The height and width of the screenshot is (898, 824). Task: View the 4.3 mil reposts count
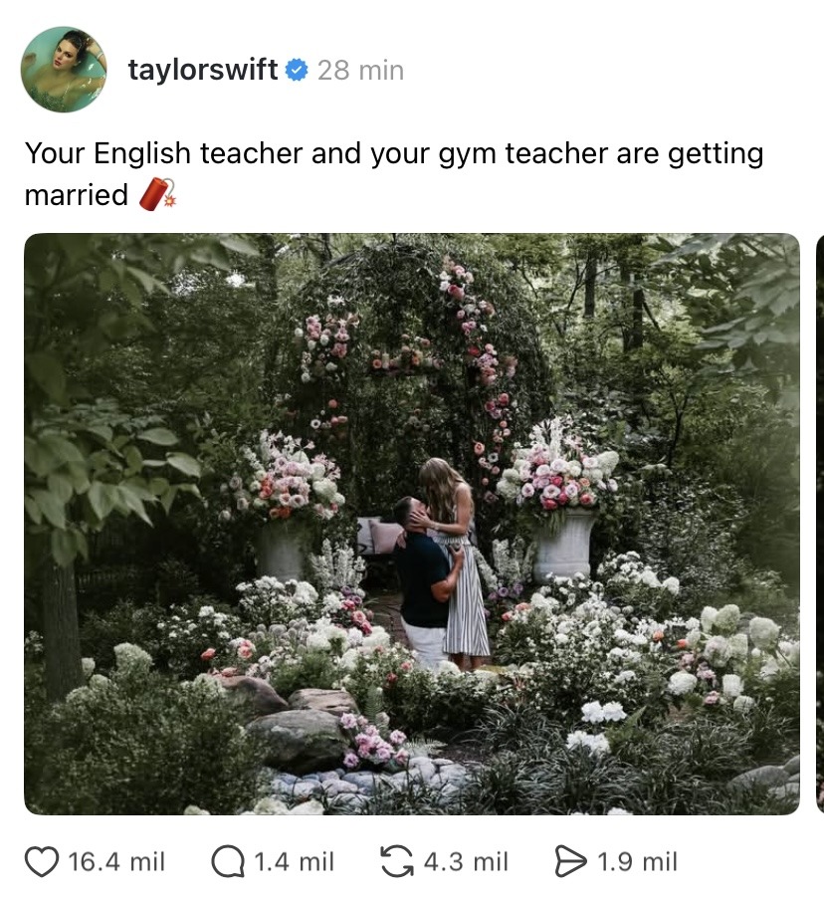466,862
